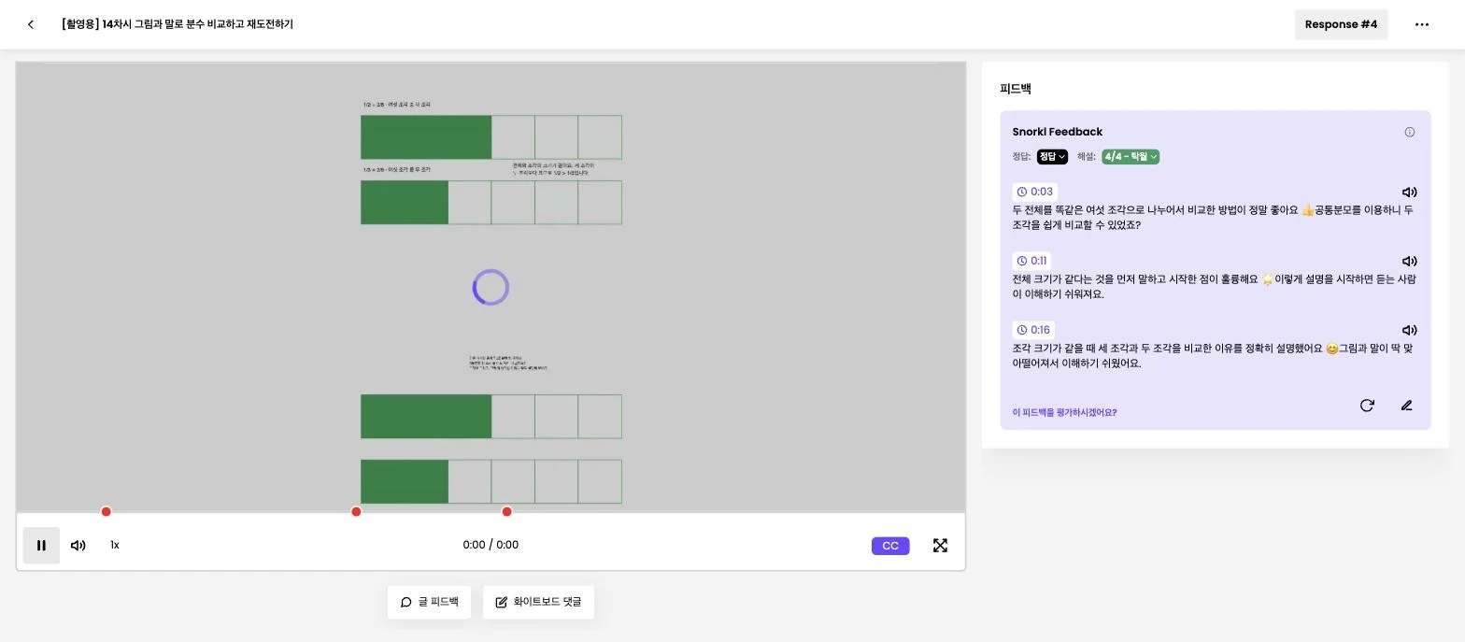This screenshot has height=642, width=1465.
Task: Jump to the 0:03 feedback timestamp
Action: coord(1034,192)
